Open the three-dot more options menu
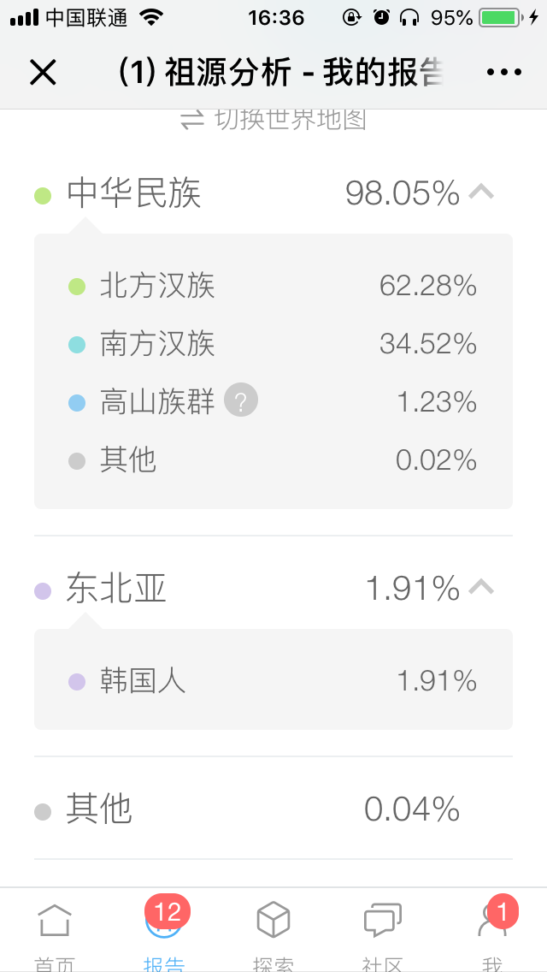 [x=503, y=73]
